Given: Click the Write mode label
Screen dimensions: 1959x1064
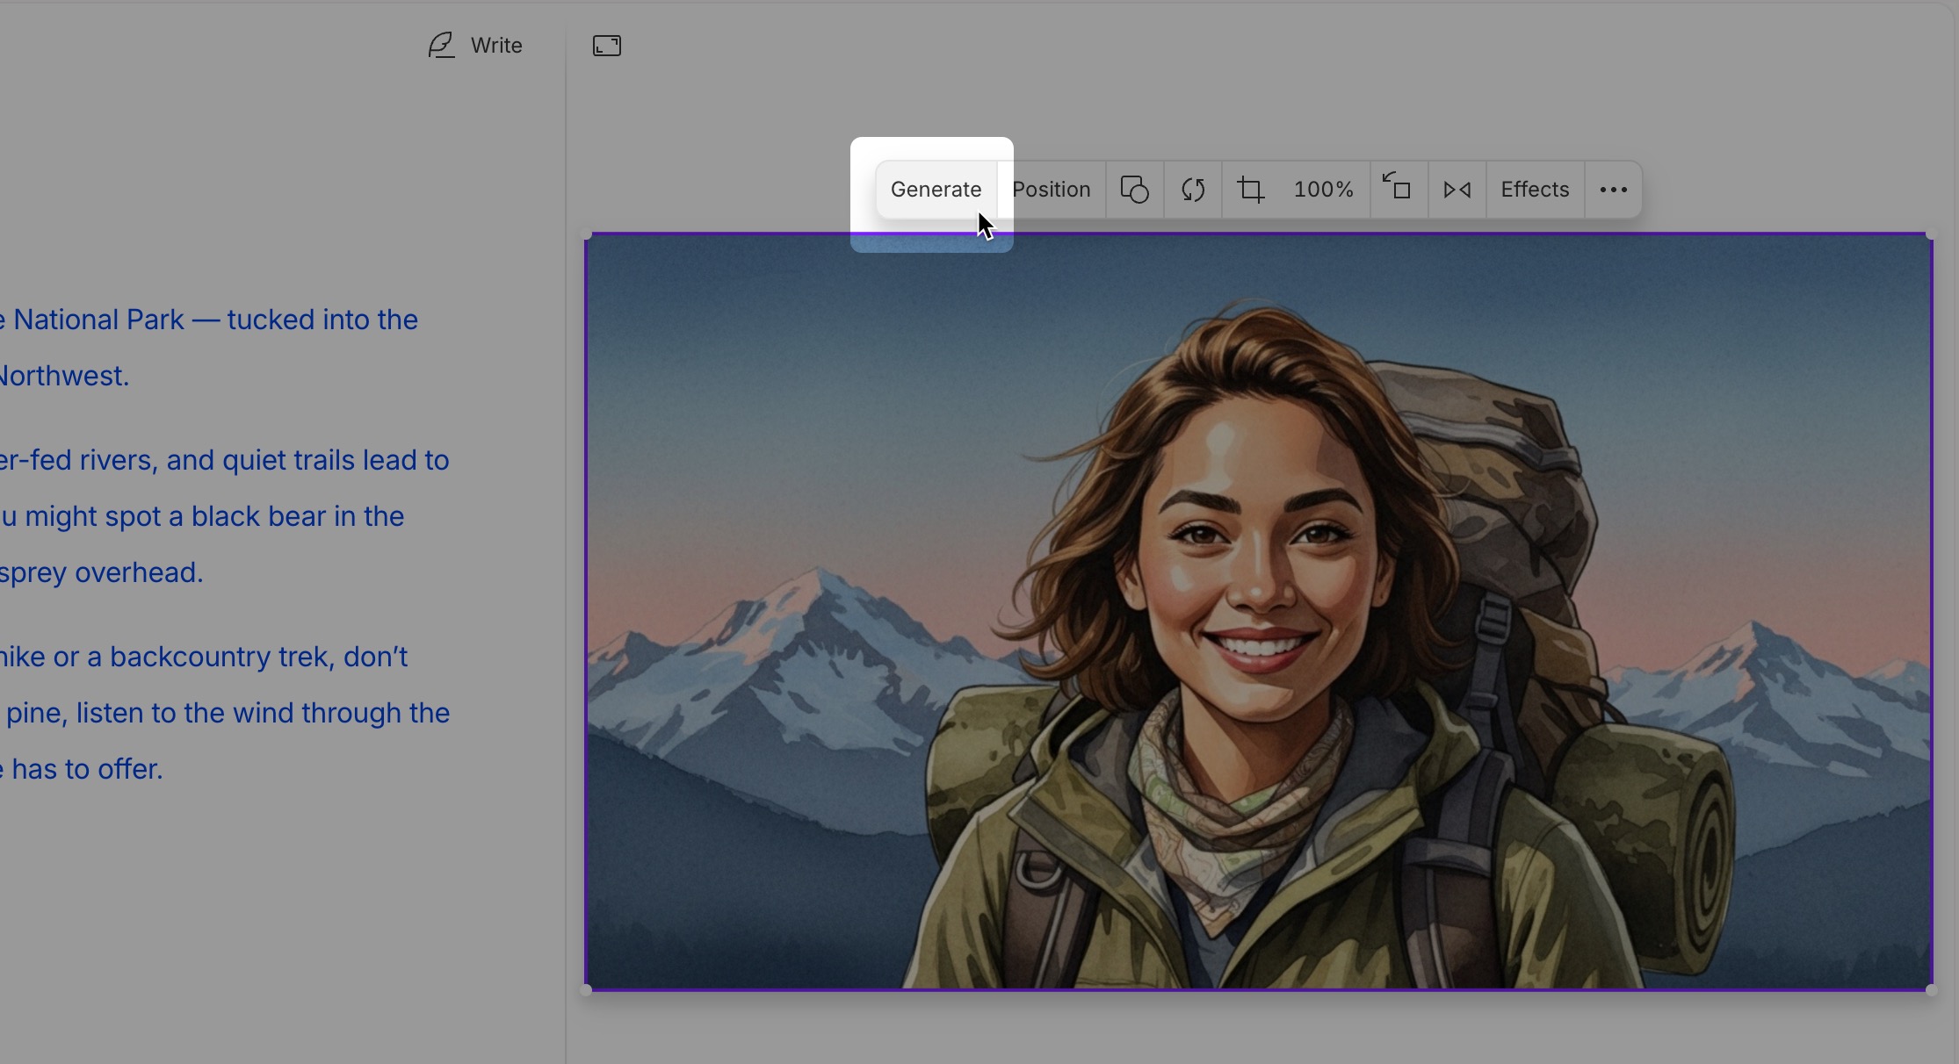Looking at the screenshot, I should point(496,45).
